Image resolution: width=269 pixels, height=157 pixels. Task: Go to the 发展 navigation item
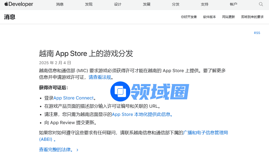coord(146,4)
